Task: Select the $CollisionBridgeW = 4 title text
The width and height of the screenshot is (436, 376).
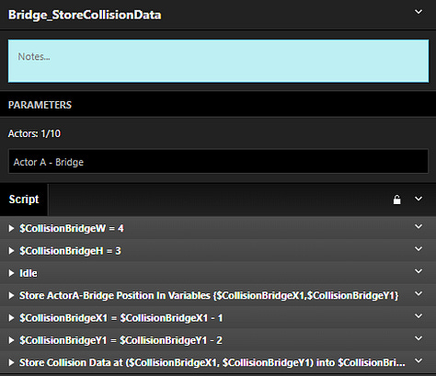Action: [x=72, y=228]
